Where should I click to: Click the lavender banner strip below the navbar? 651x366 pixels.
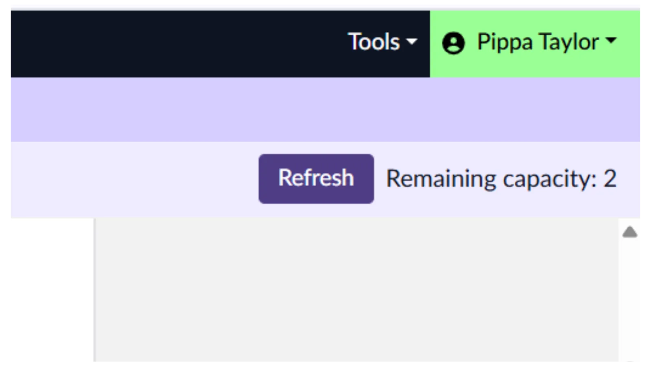[325, 109]
